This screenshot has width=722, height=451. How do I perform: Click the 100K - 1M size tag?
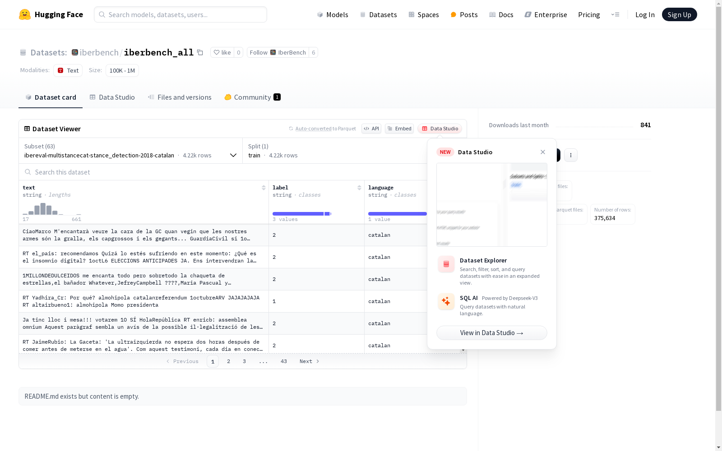click(x=122, y=70)
